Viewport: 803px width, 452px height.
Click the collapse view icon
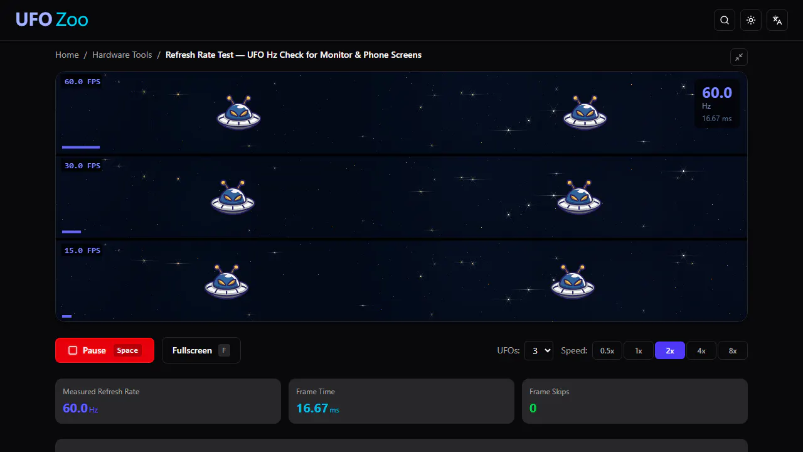coord(739,57)
